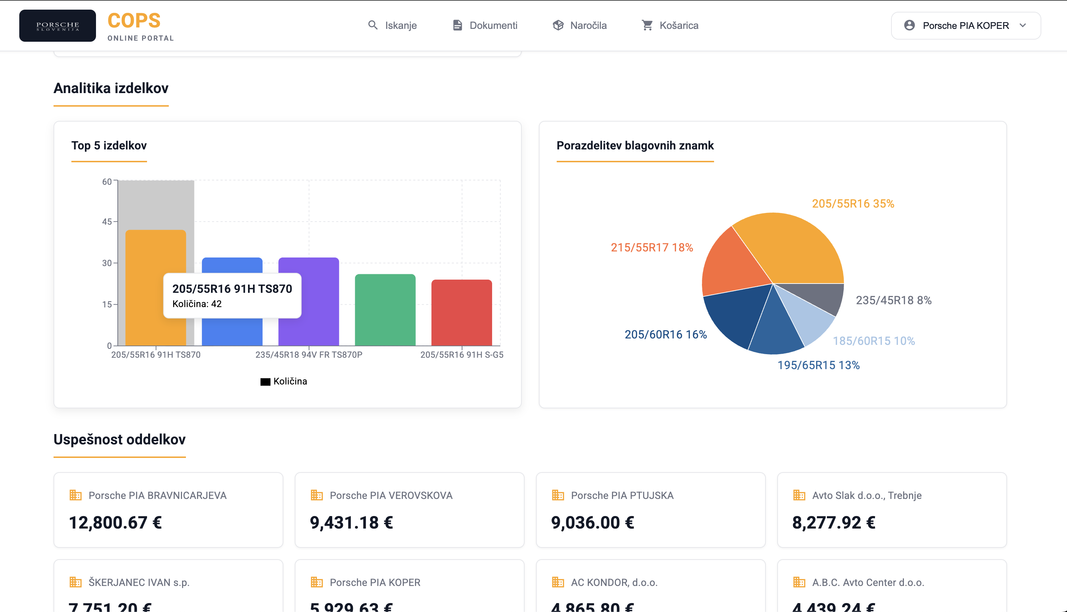
Task: Expand the Porsche PIA KOPER account dropdown
Action: click(966, 26)
